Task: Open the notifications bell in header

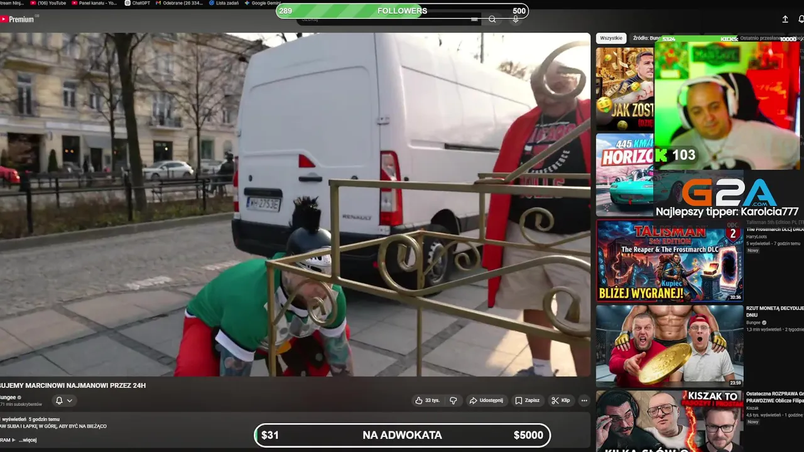Action: [801, 19]
